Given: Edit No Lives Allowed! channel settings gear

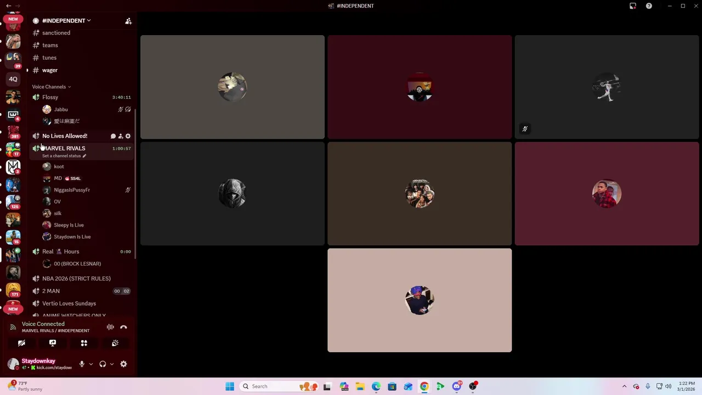Looking at the screenshot, I should (128, 136).
